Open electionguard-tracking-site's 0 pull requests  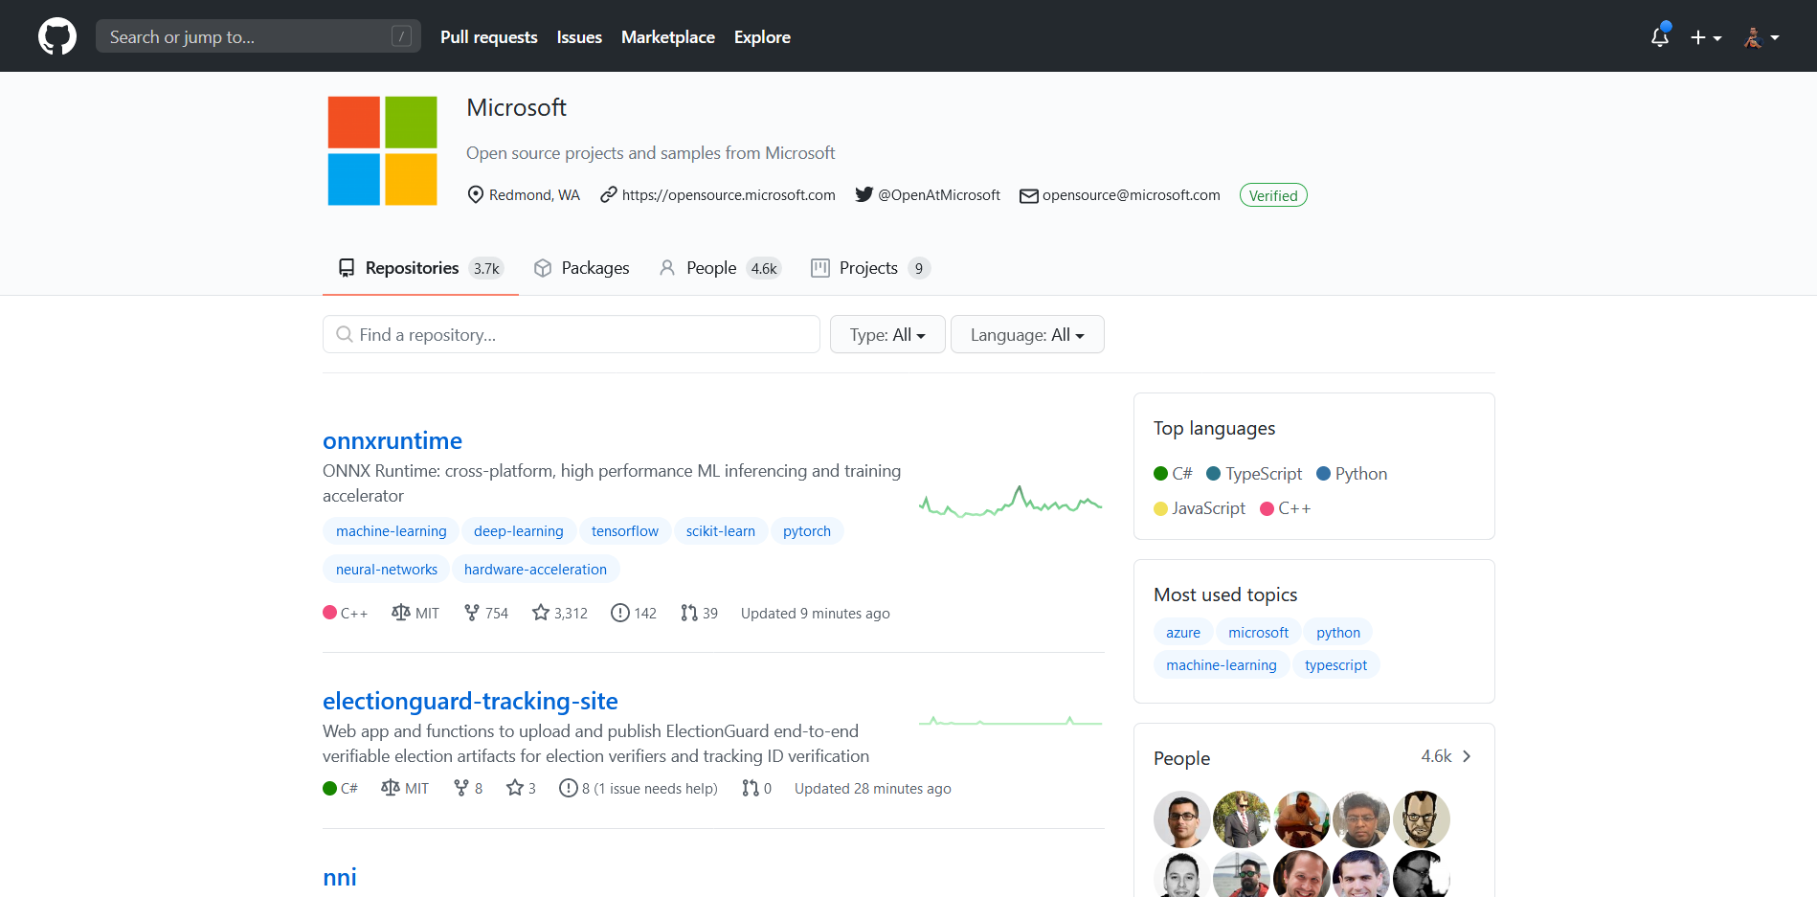pyautogui.click(x=756, y=788)
